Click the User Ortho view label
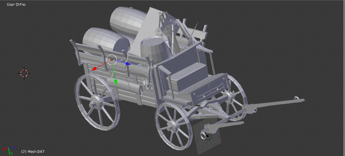345x156 pixels. [x=16, y=4]
